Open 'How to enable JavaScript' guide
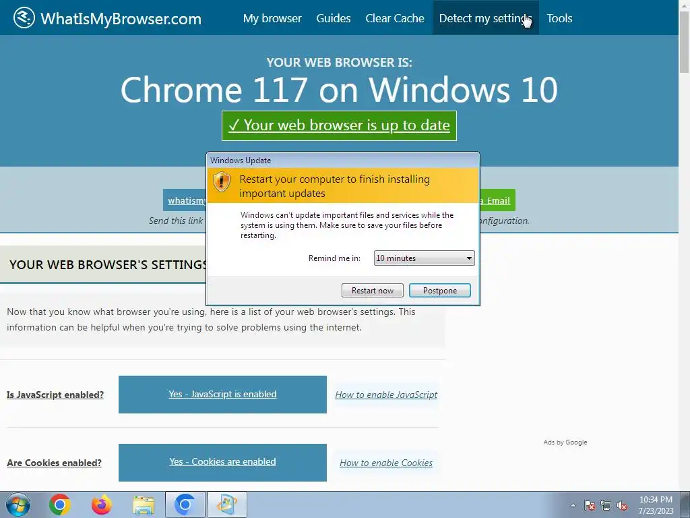The height and width of the screenshot is (518, 690). pos(386,395)
